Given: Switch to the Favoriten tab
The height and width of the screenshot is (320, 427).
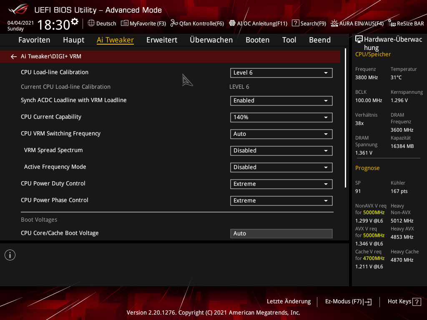Looking at the screenshot, I should pyautogui.click(x=34, y=40).
